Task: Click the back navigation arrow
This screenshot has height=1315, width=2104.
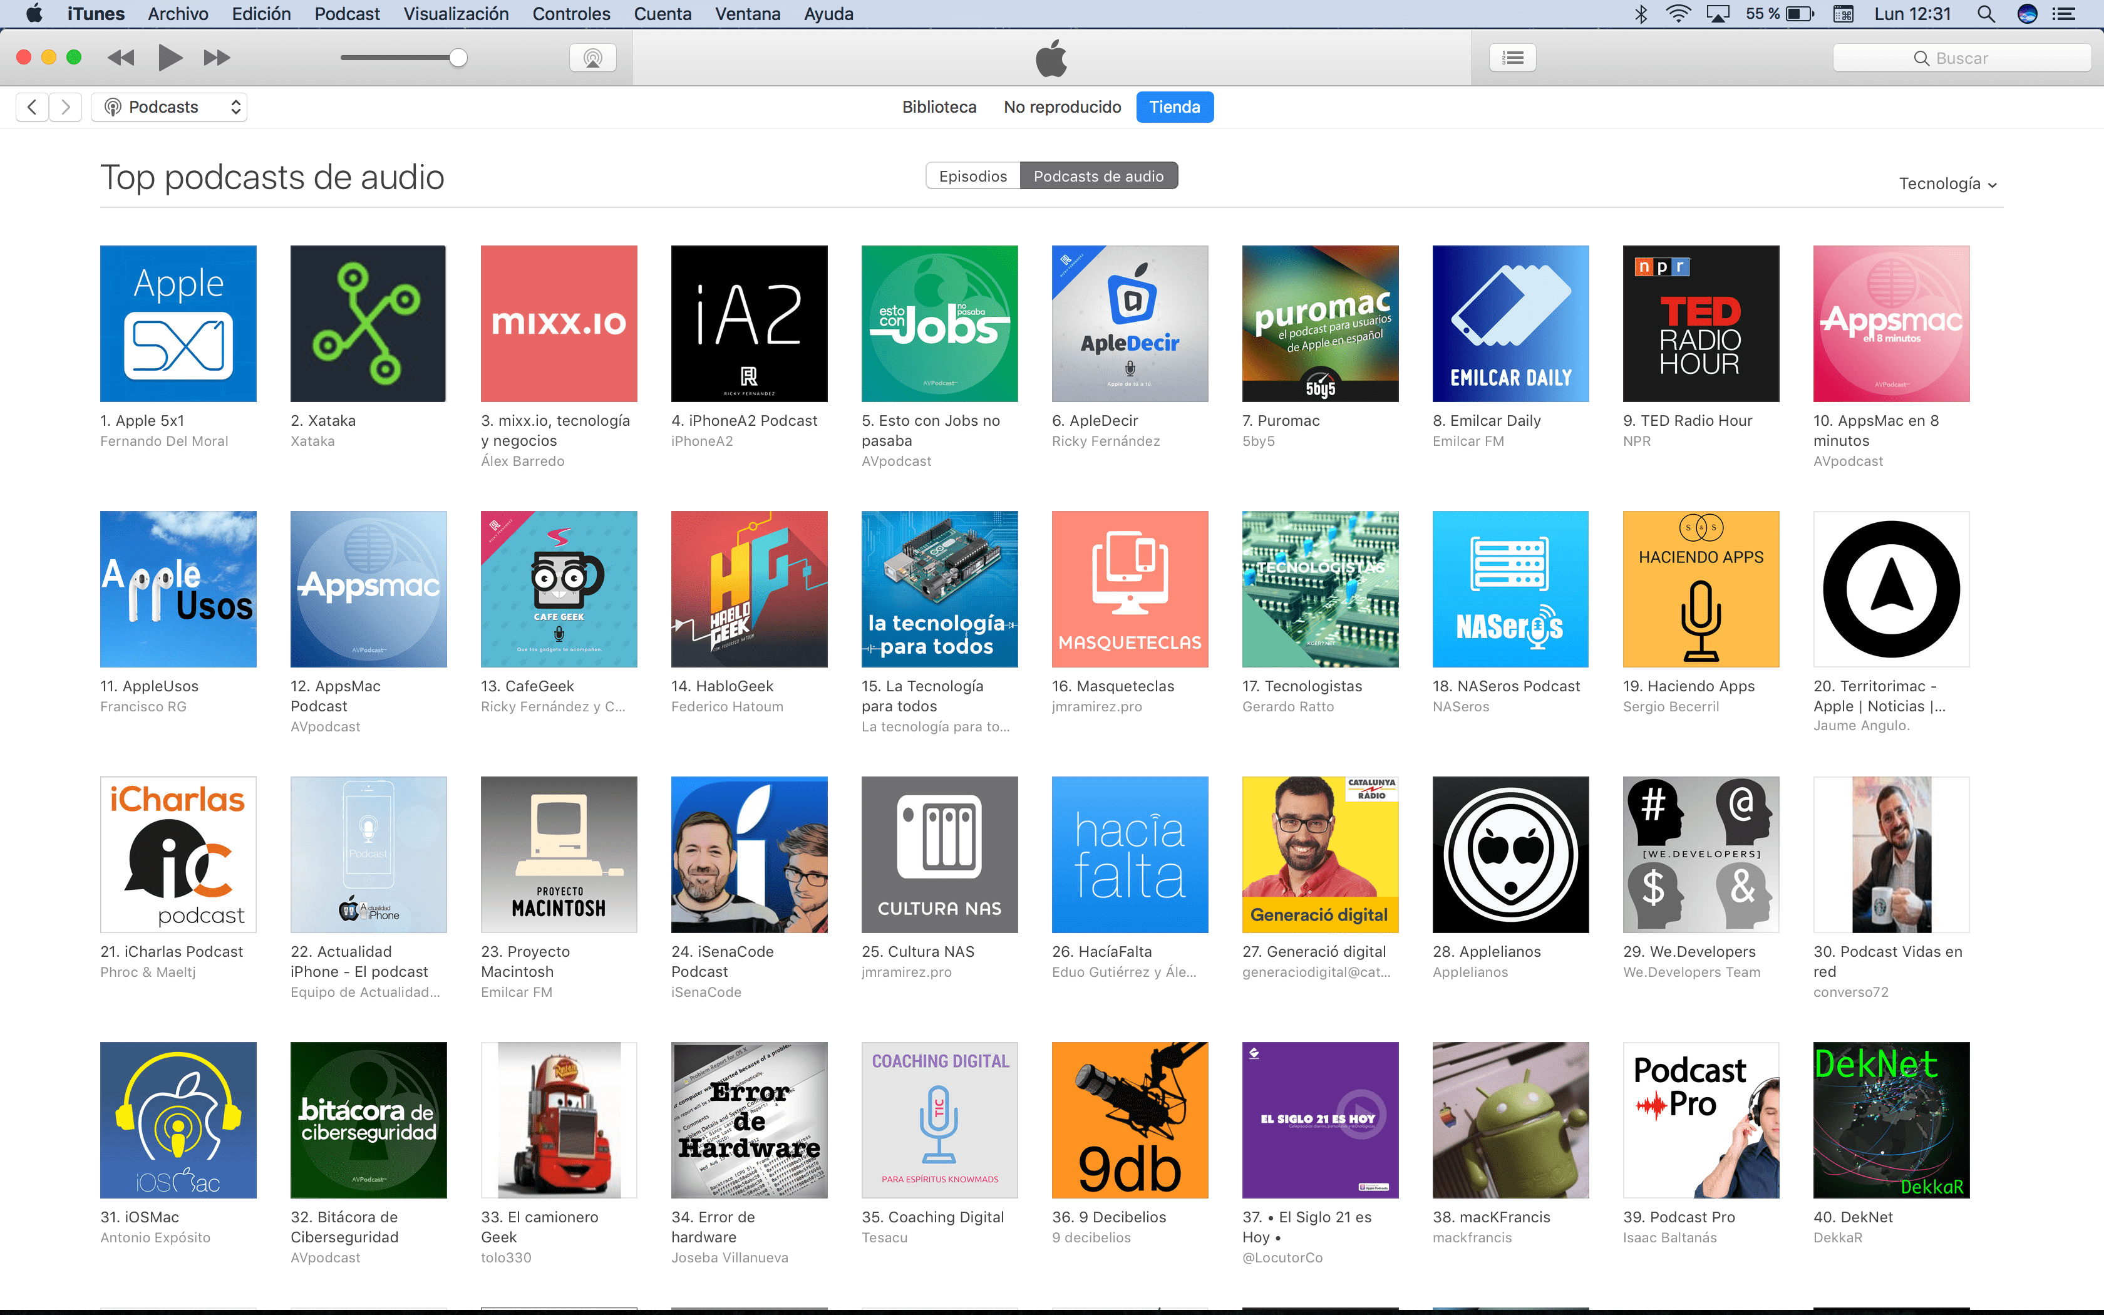Action: (x=31, y=106)
